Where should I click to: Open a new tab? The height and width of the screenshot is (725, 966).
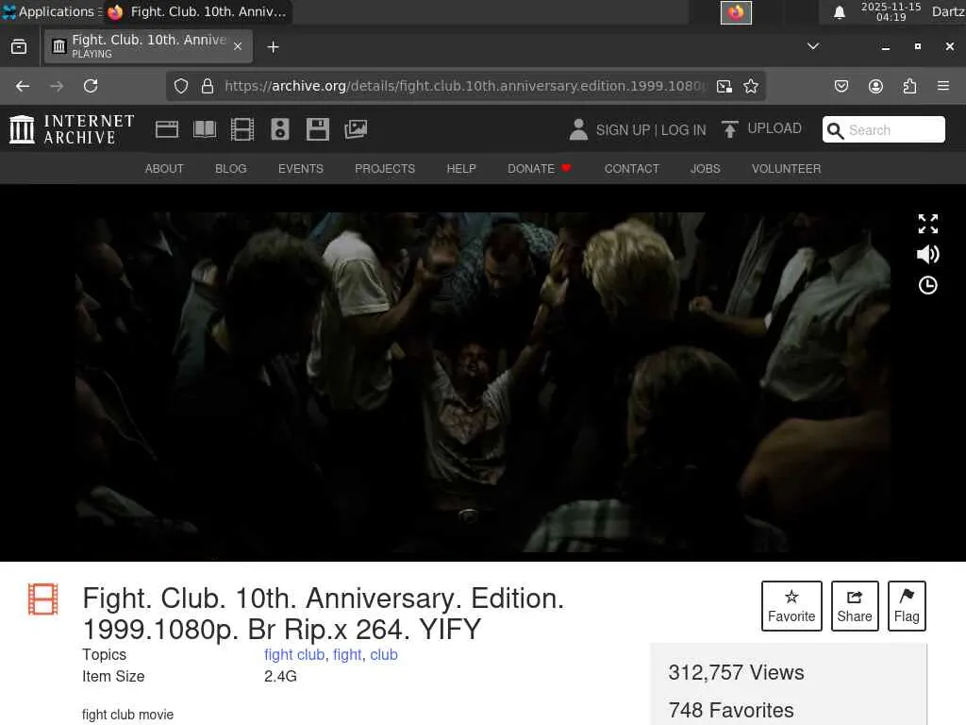[273, 47]
